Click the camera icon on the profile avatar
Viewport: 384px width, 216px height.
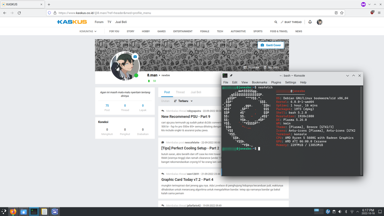pos(135,57)
